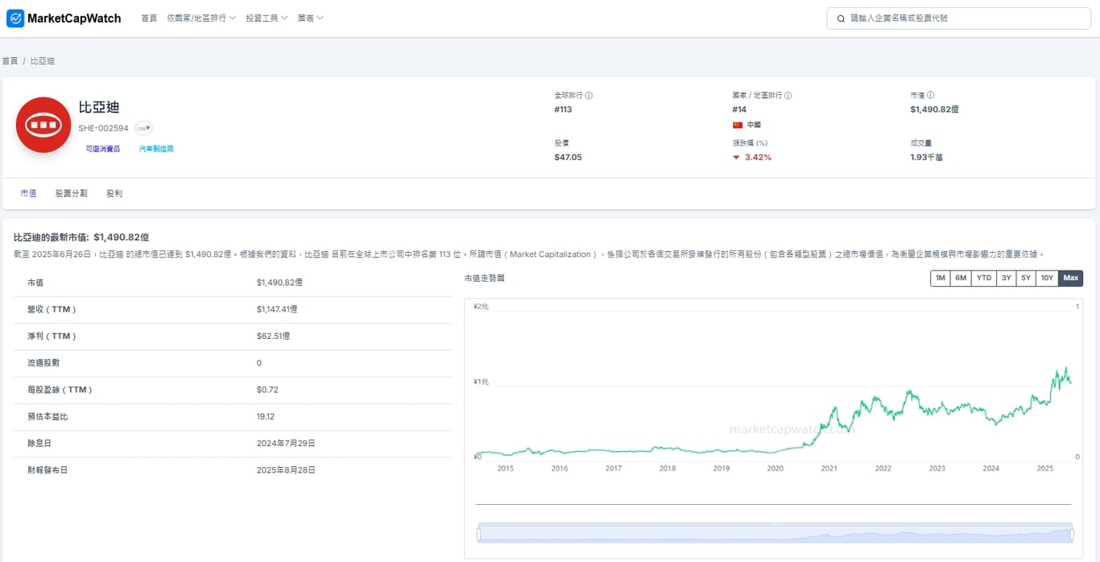
Task: Select the YTD chart range
Action: 984,278
